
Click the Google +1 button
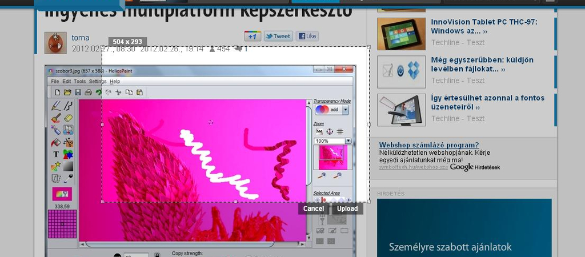pyautogui.click(x=253, y=36)
